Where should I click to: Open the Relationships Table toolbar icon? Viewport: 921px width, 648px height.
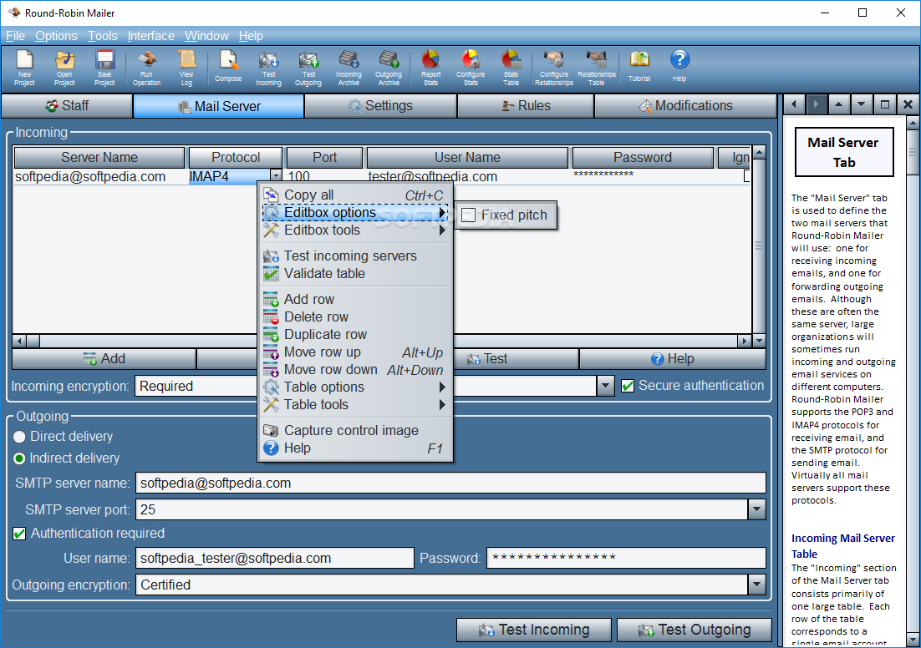tap(596, 68)
